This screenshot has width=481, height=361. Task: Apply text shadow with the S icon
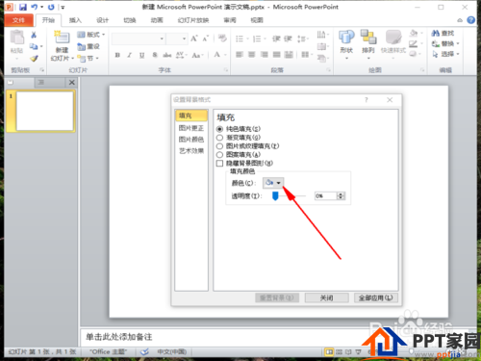[x=155, y=55]
